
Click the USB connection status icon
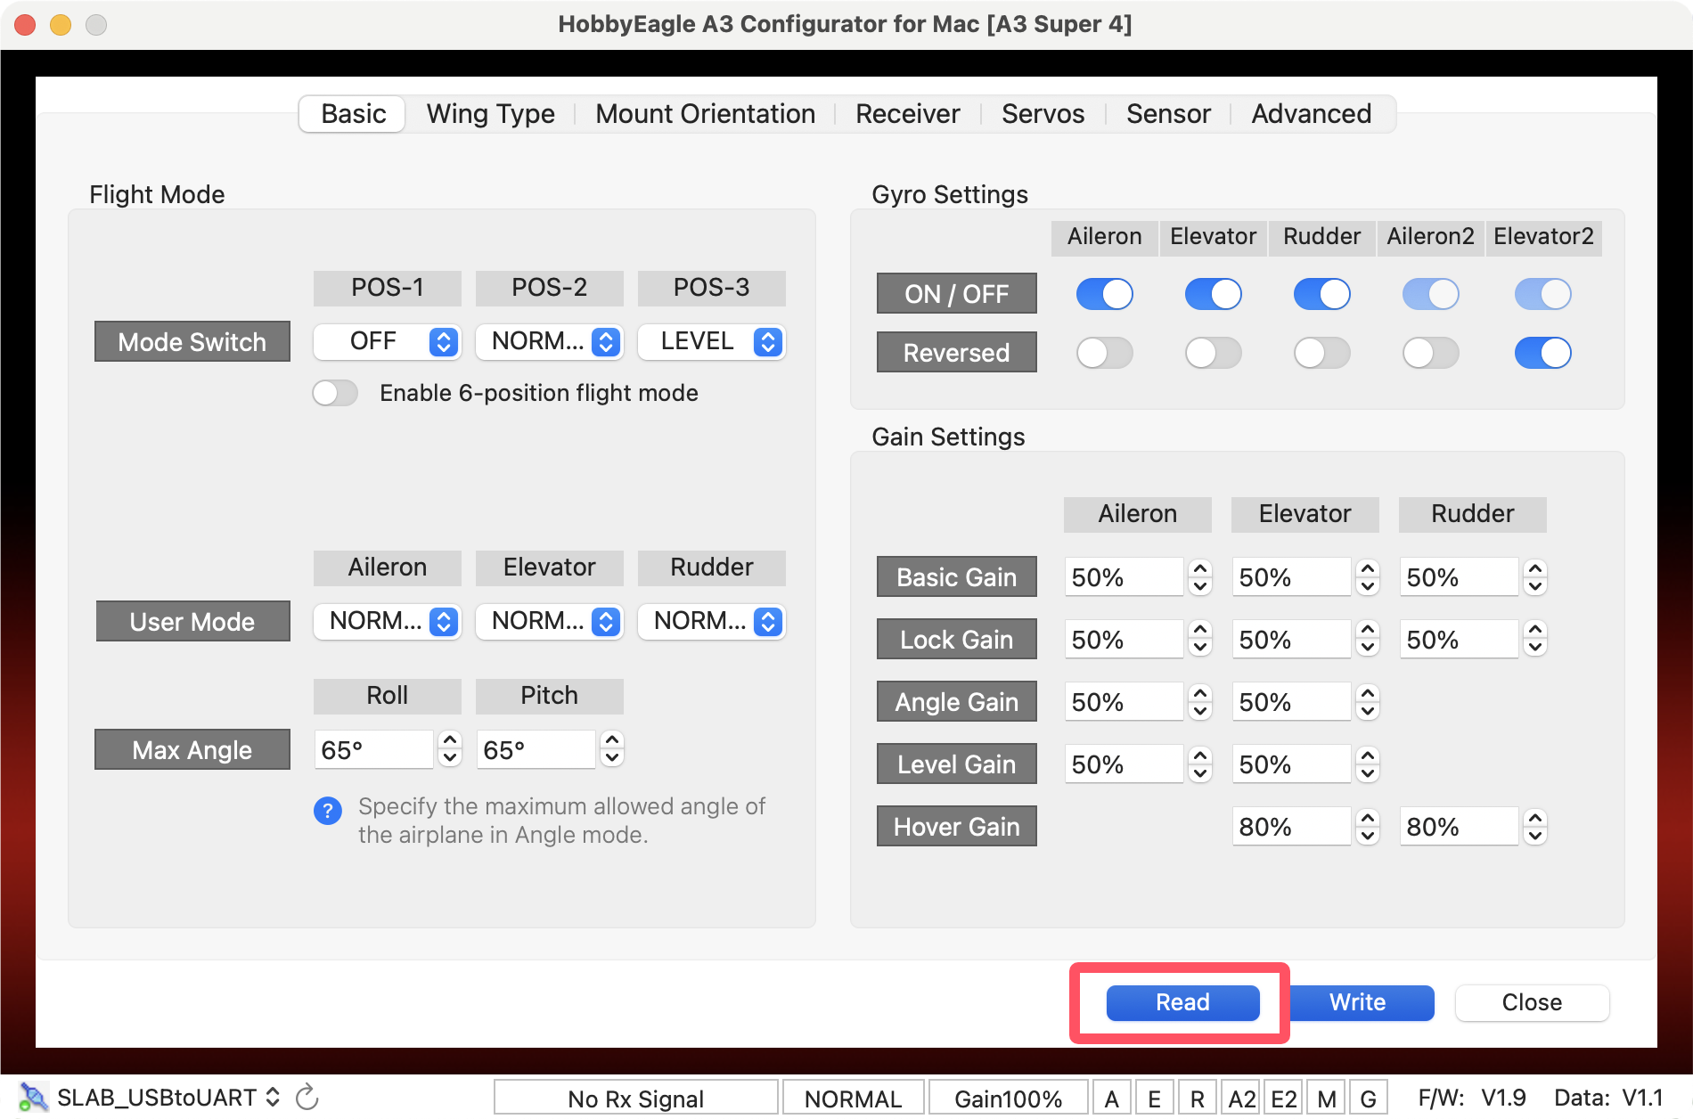(x=33, y=1097)
